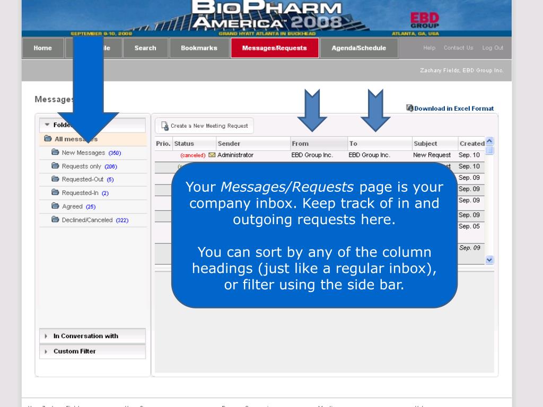Click the New Messages count (350)
Screen dimensions: 543x407
tap(115, 153)
